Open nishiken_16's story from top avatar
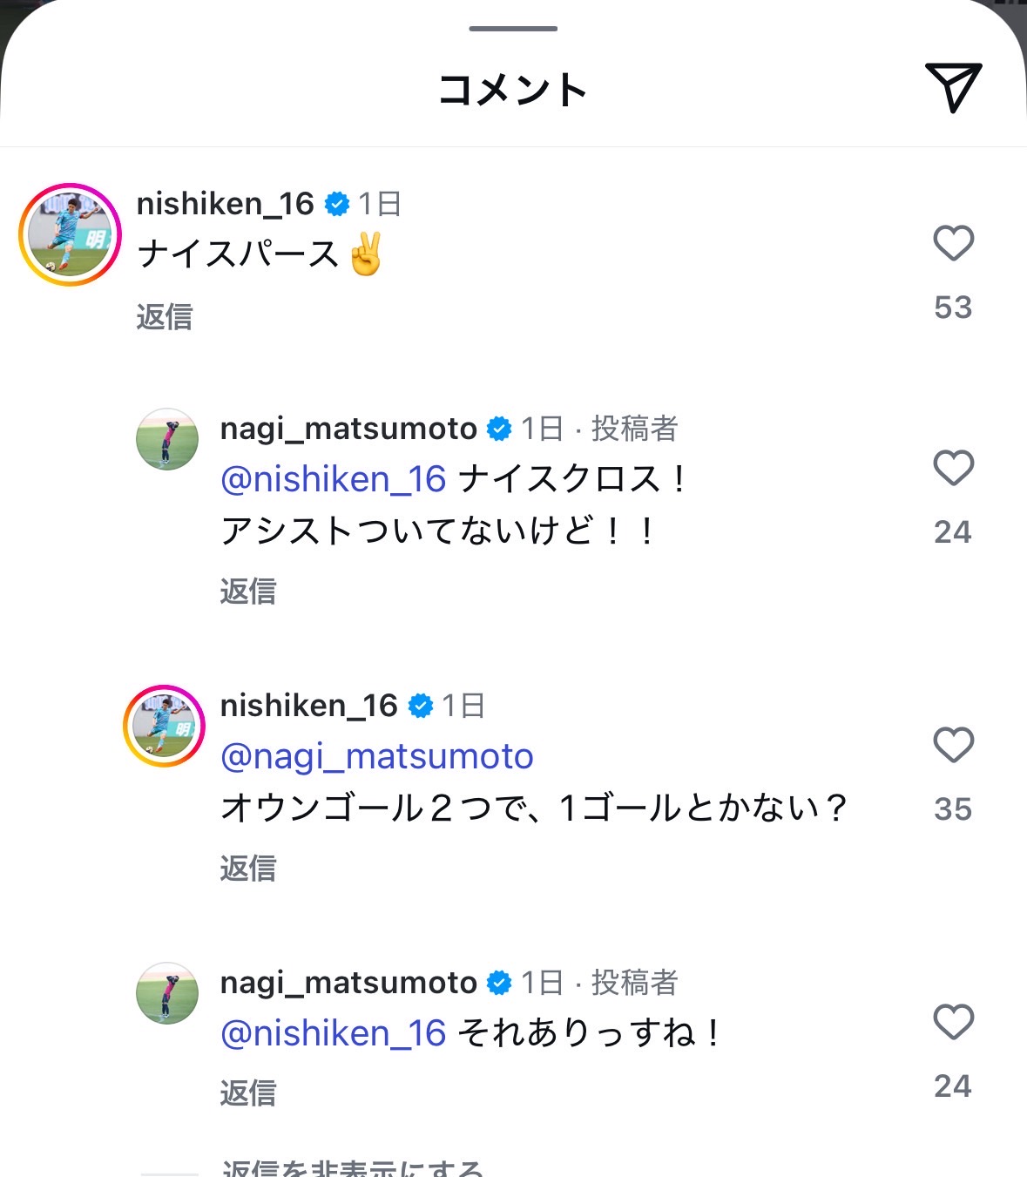 [x=70, y=234]
